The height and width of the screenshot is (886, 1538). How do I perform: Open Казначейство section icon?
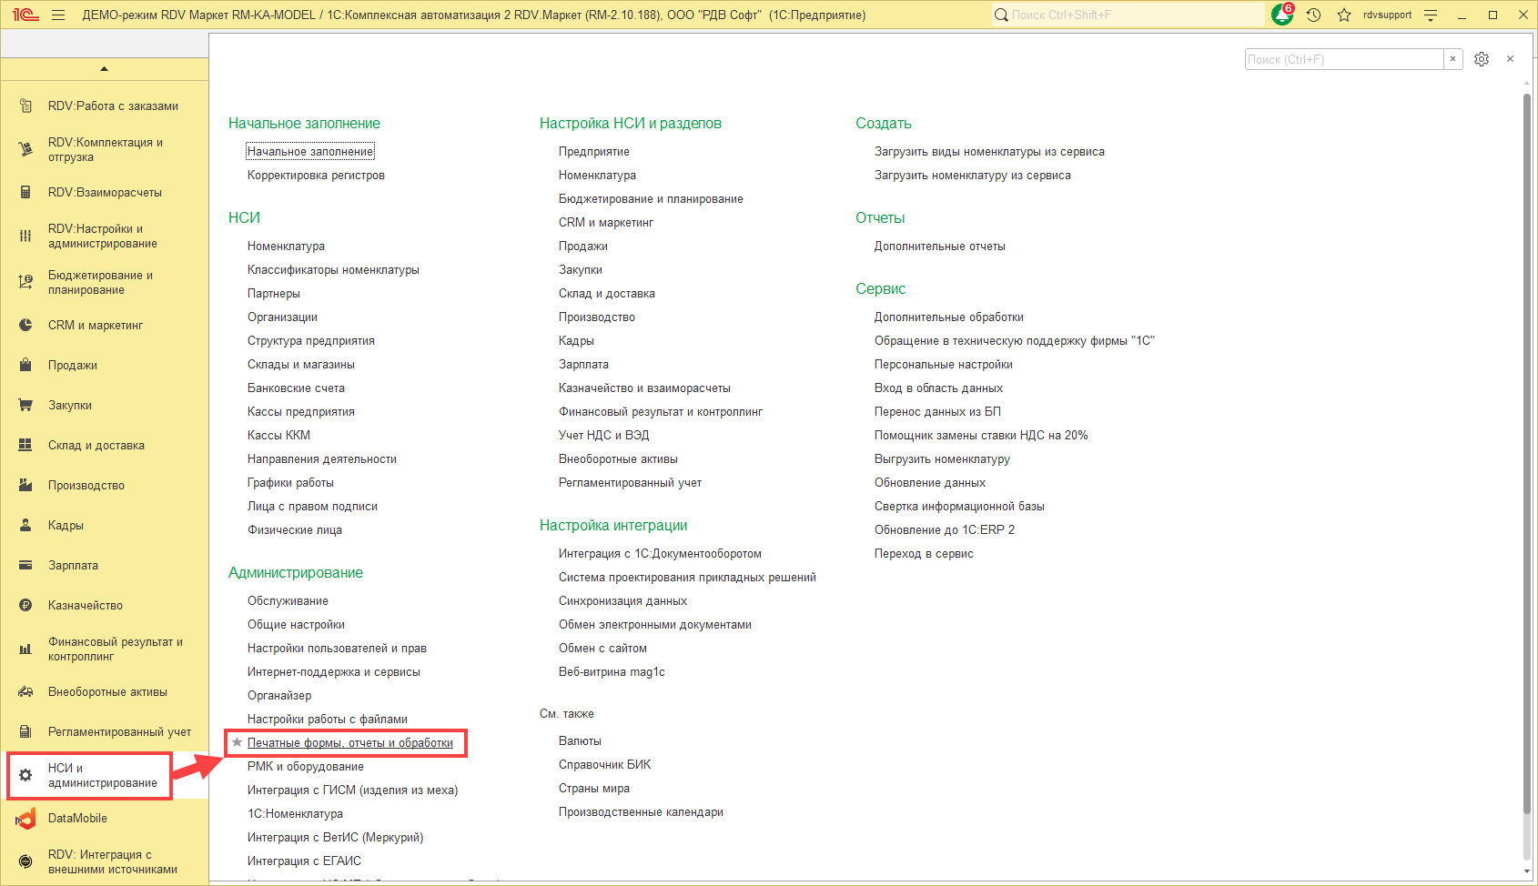point(25,606)
